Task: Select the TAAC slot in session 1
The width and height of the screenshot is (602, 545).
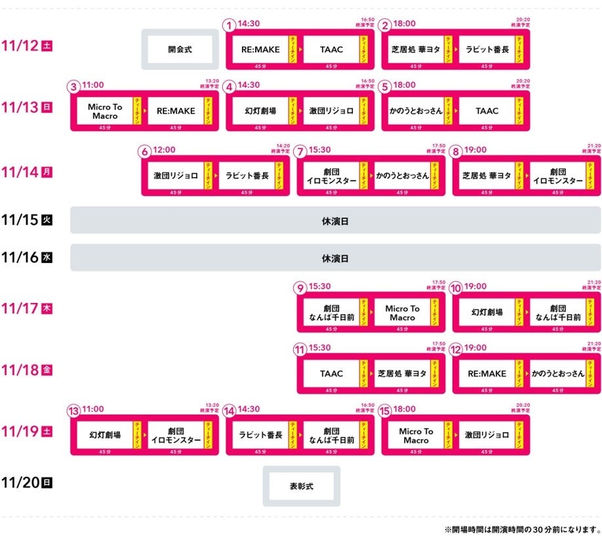Action: [x=331, y=50]
